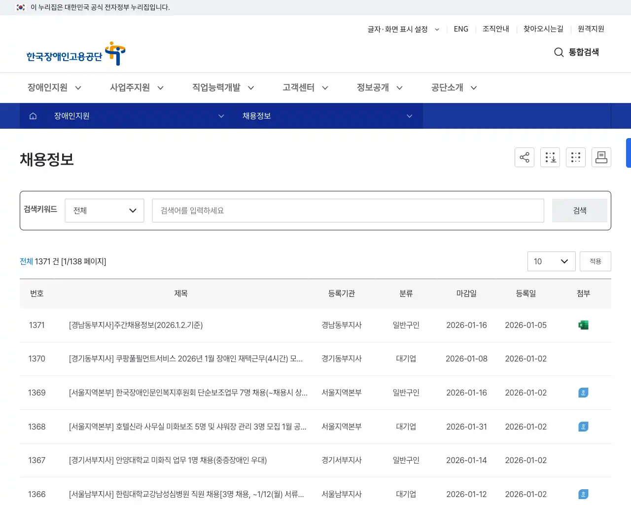
Task: Click the home icon in the breadcrumb
Action: point(33,116)
